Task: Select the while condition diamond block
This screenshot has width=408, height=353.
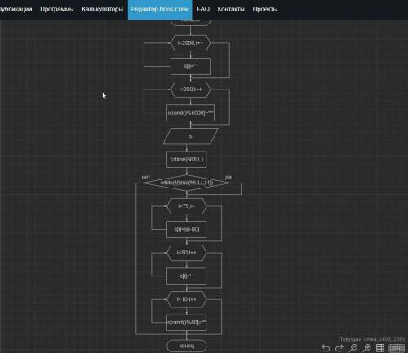Action: [187, 183]
